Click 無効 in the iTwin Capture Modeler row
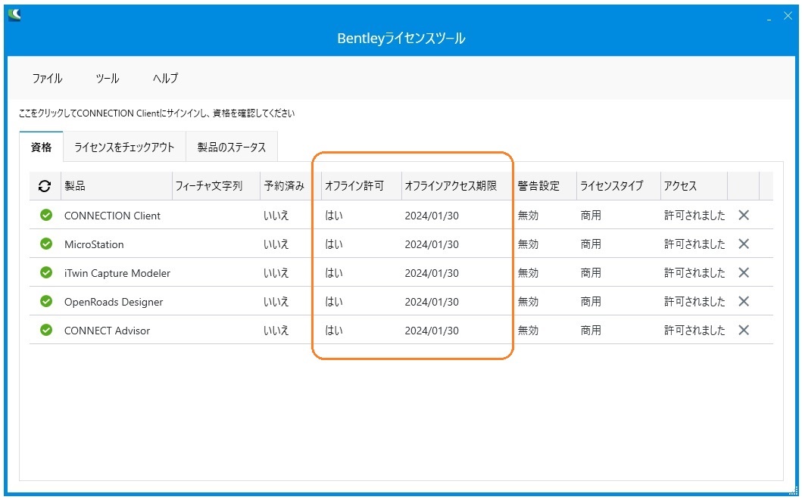 (x=528, y=273)
